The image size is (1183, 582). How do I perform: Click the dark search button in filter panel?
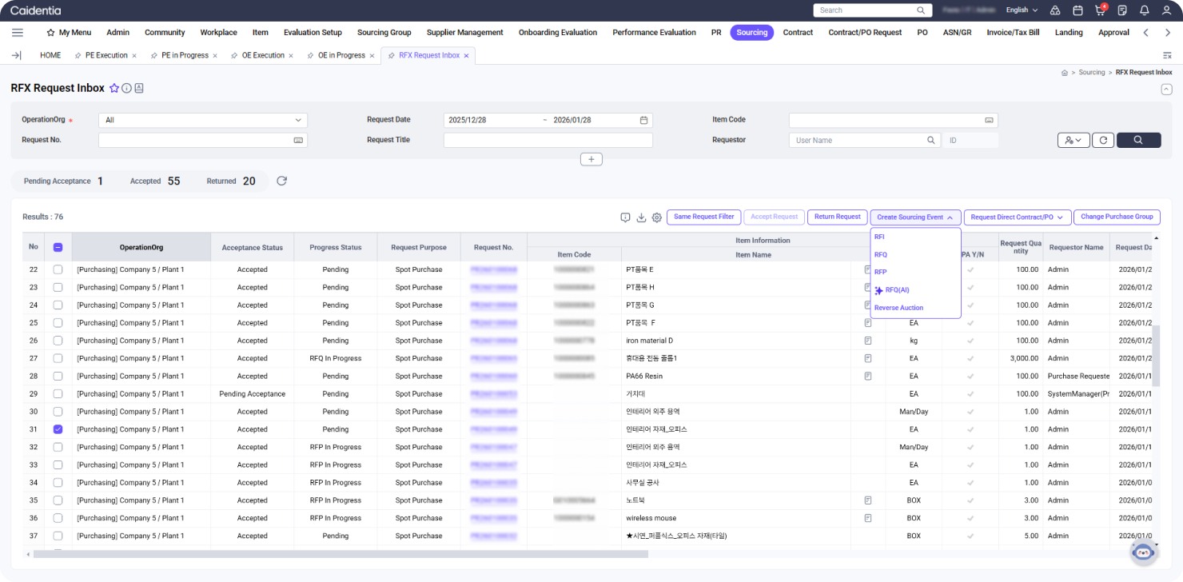point(1137,140)
